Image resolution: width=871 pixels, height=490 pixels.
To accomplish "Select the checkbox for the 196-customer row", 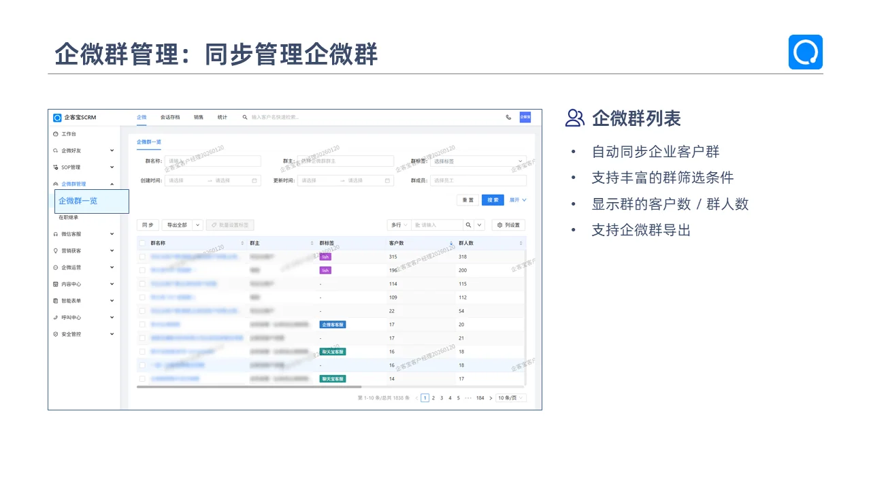I will point(142,270).
